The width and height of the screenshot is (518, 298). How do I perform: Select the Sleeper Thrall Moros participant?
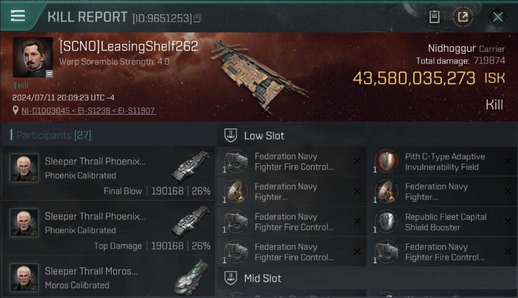click(108, 278)
